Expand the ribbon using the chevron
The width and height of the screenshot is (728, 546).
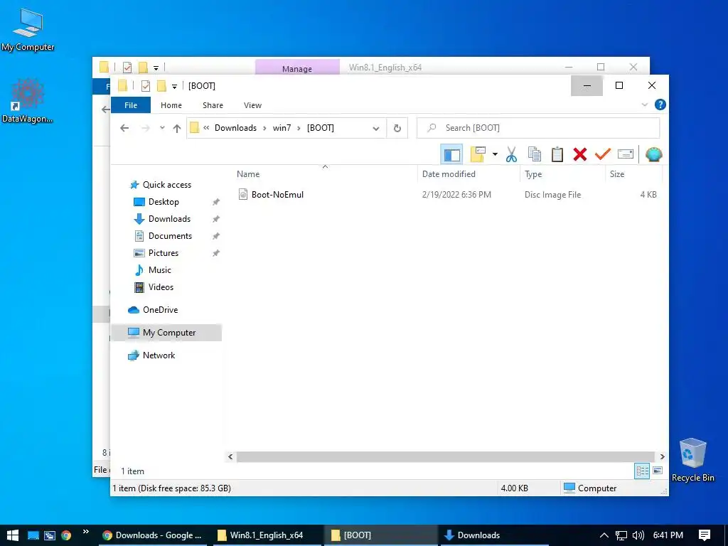[644, 105]
